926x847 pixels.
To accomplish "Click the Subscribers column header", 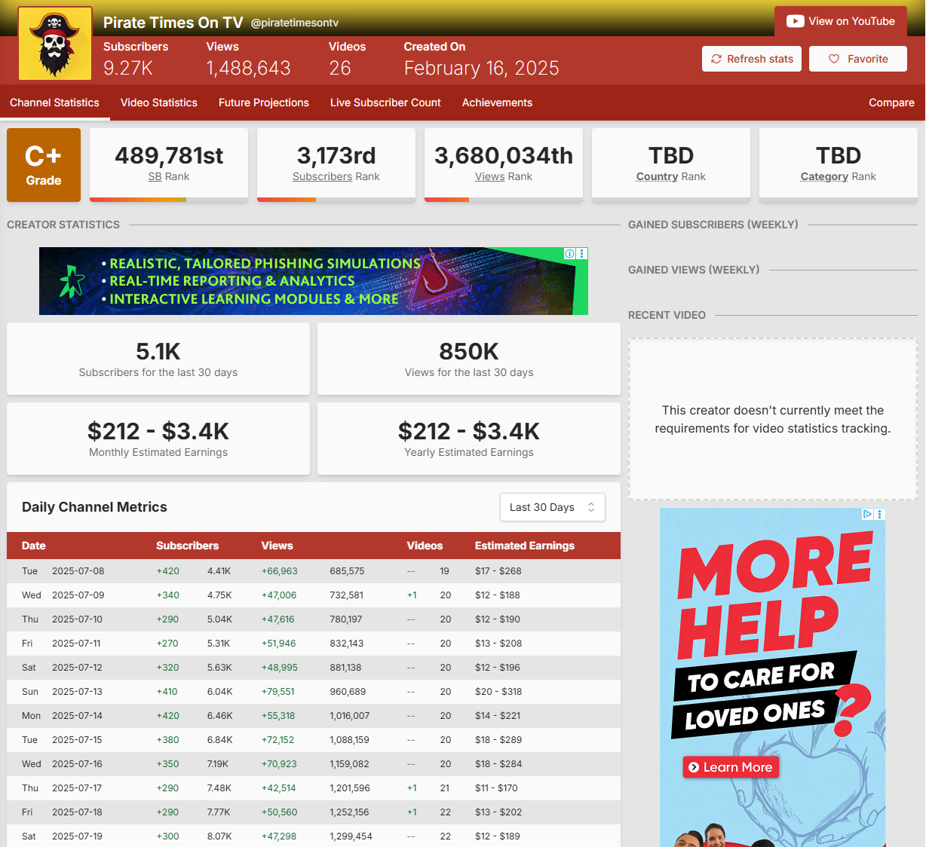I will [x=188, y=546].
